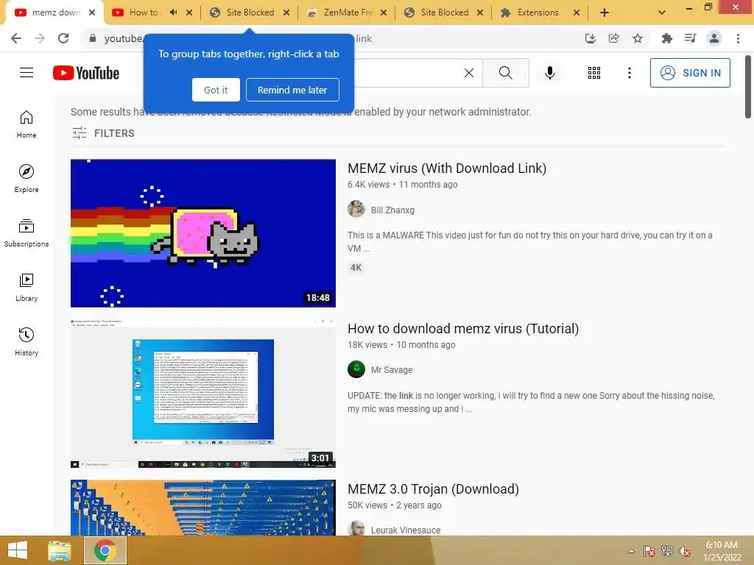This screenshot has width=754, height=565.
Task: Open the tab search chevron
Action: 662,13
